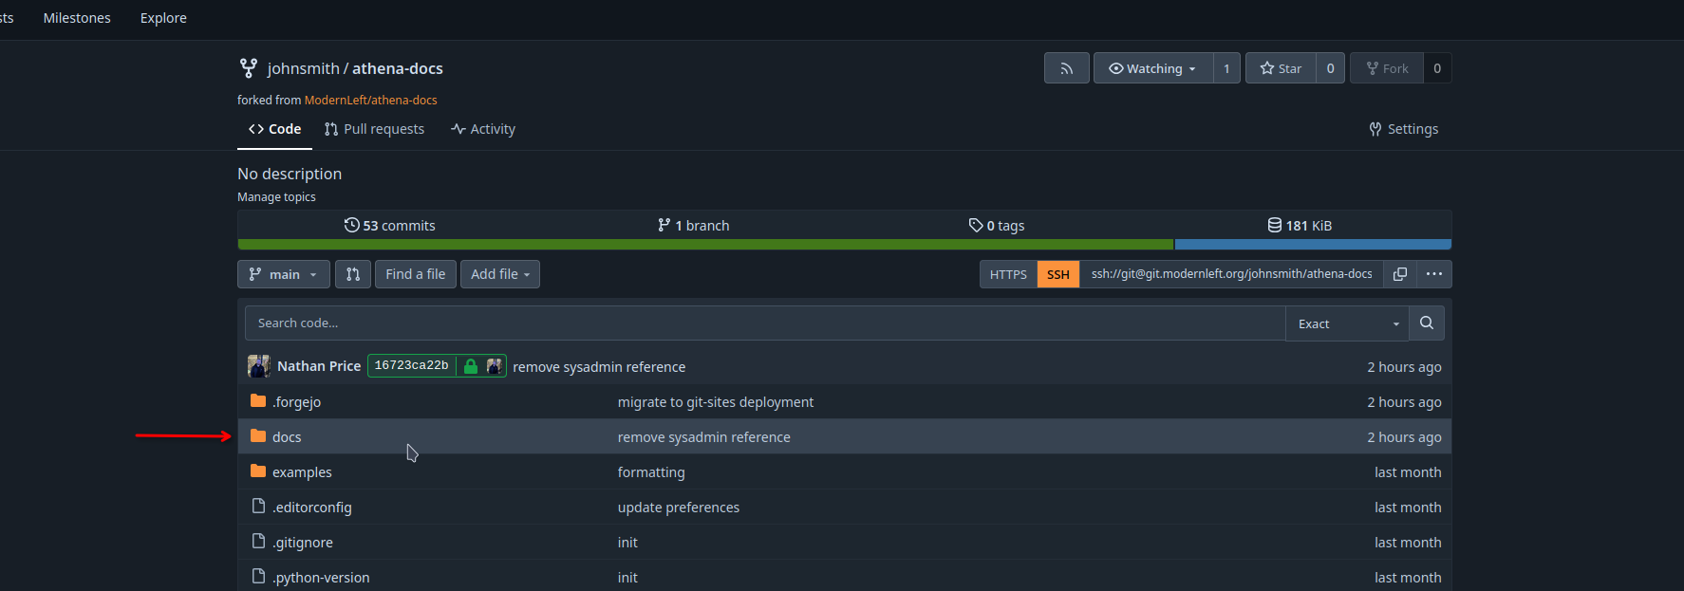Open the examples folder
1684x591 pixels.
tap(302, 472)
